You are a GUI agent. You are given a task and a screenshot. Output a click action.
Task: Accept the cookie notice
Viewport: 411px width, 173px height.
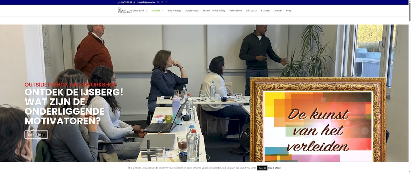click(262, 168)
